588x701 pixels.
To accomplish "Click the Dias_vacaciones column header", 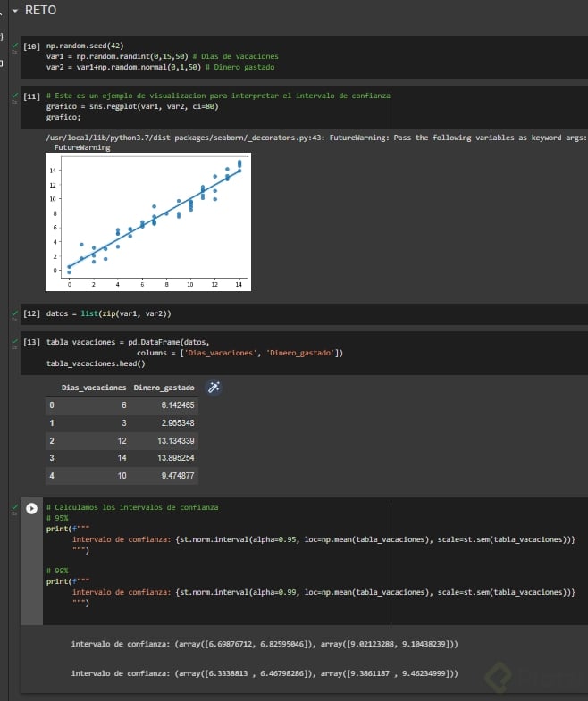I will click(x=94, y=388).
